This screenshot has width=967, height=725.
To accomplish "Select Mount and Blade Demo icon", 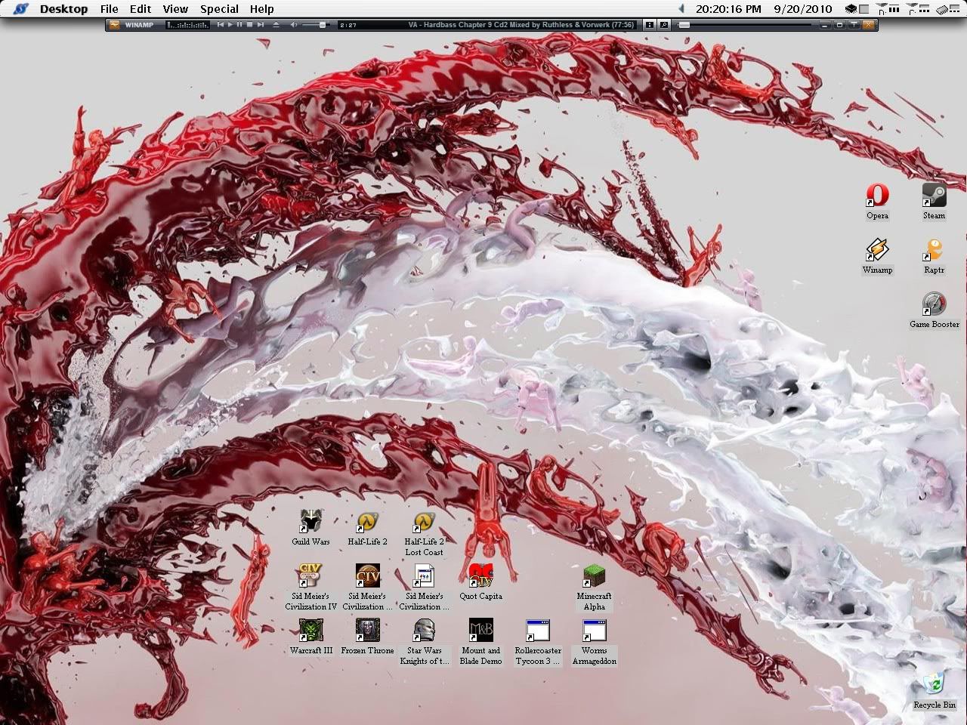I will [480, 642].
